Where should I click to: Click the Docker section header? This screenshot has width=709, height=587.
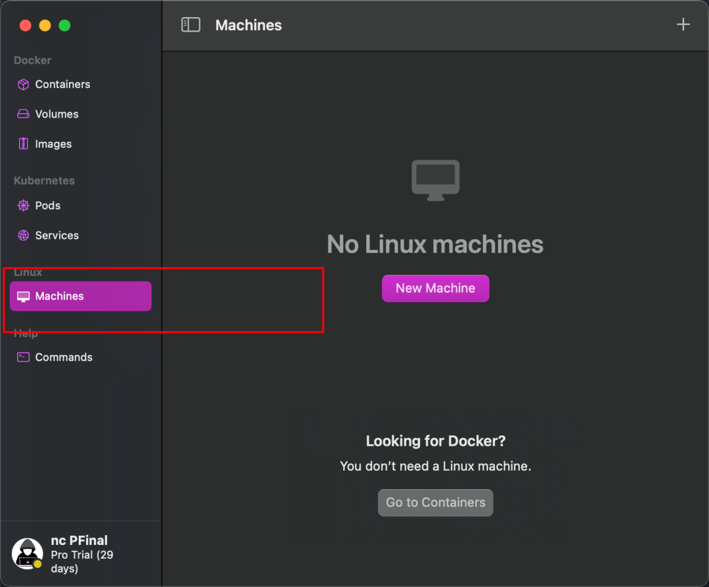coord(32,60)
